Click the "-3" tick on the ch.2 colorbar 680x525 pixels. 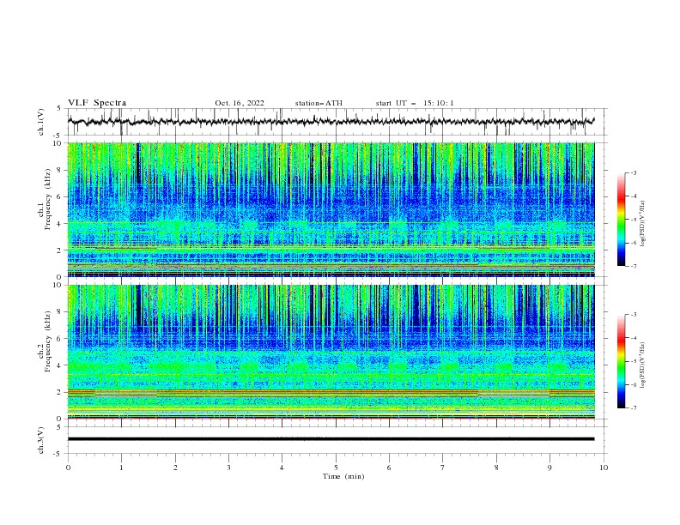633,315
